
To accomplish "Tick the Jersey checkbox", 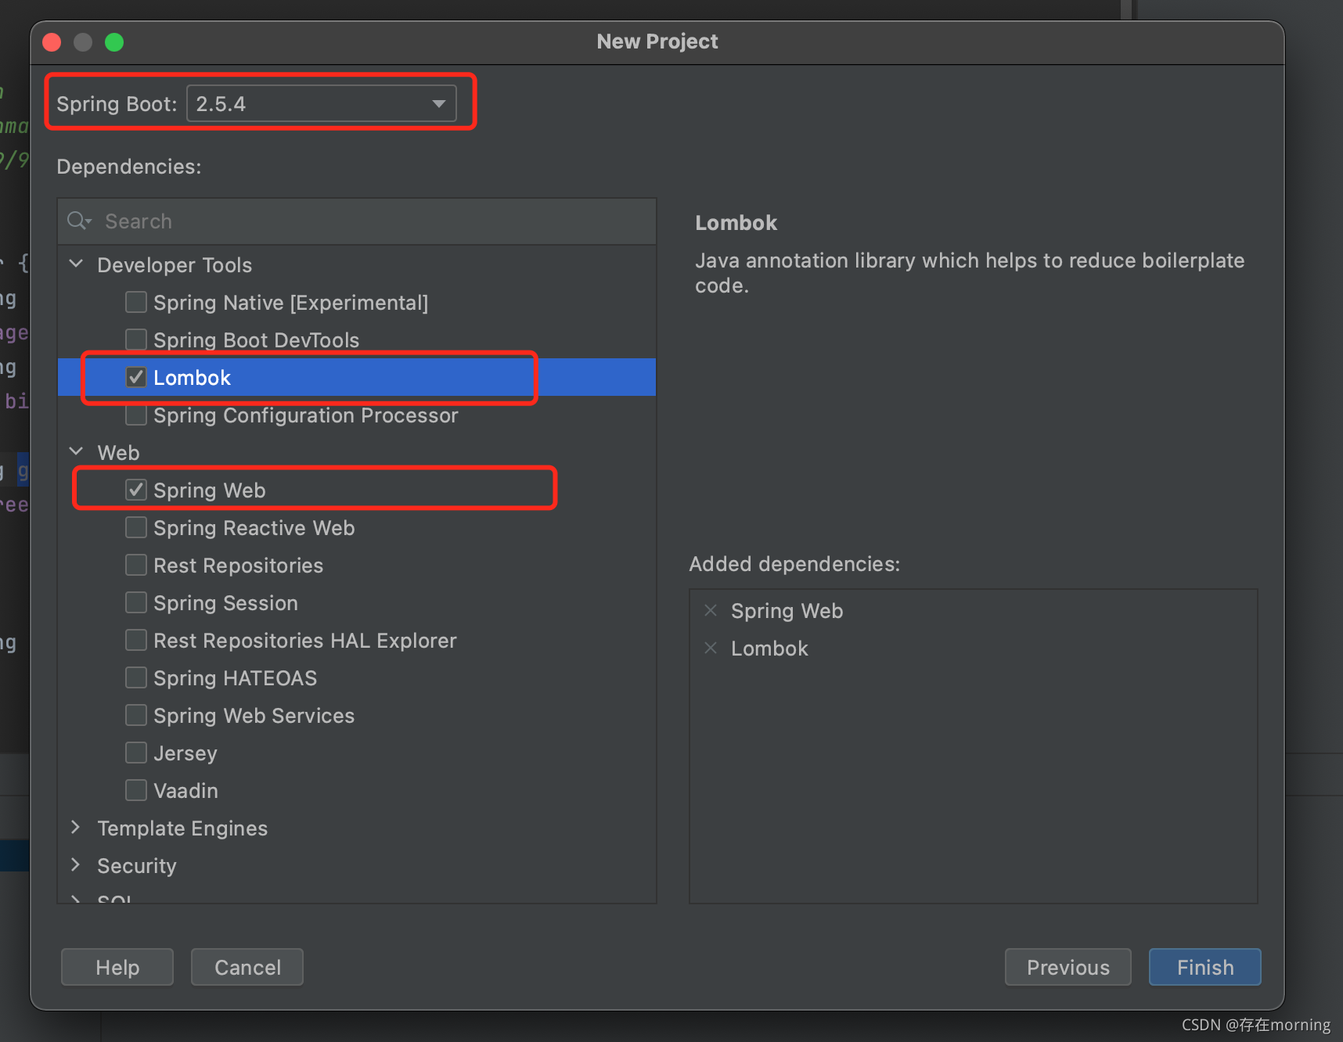I will (x=136, y=753).
